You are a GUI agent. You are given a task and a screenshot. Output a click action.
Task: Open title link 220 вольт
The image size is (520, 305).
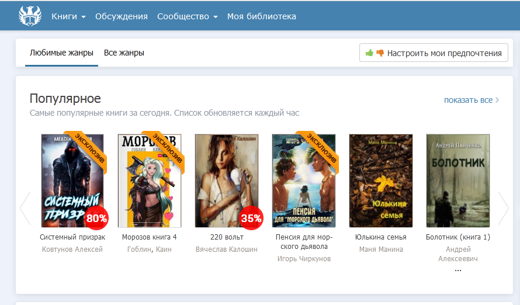227,237
